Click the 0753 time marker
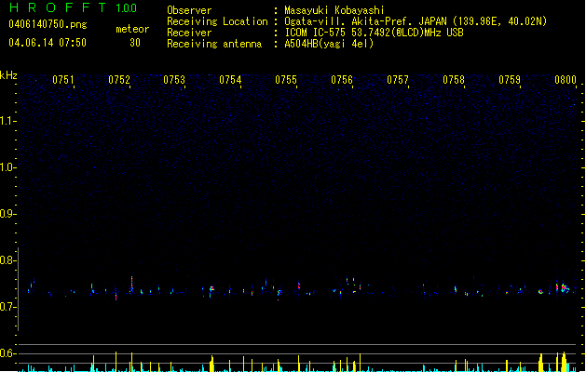Image resolution: width=586 pixels, height=372 pixels. pyautogui.click(x=174, y=80)
